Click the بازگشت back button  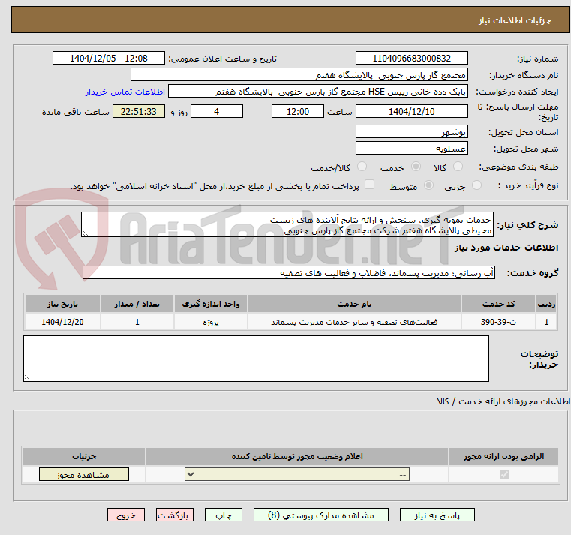coord(175,515)
